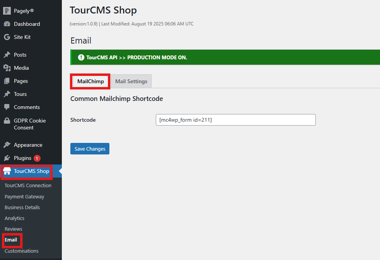Click the Site Kit Google icon
The height and width of the screenshot is (260, 380).
(7, 37)
